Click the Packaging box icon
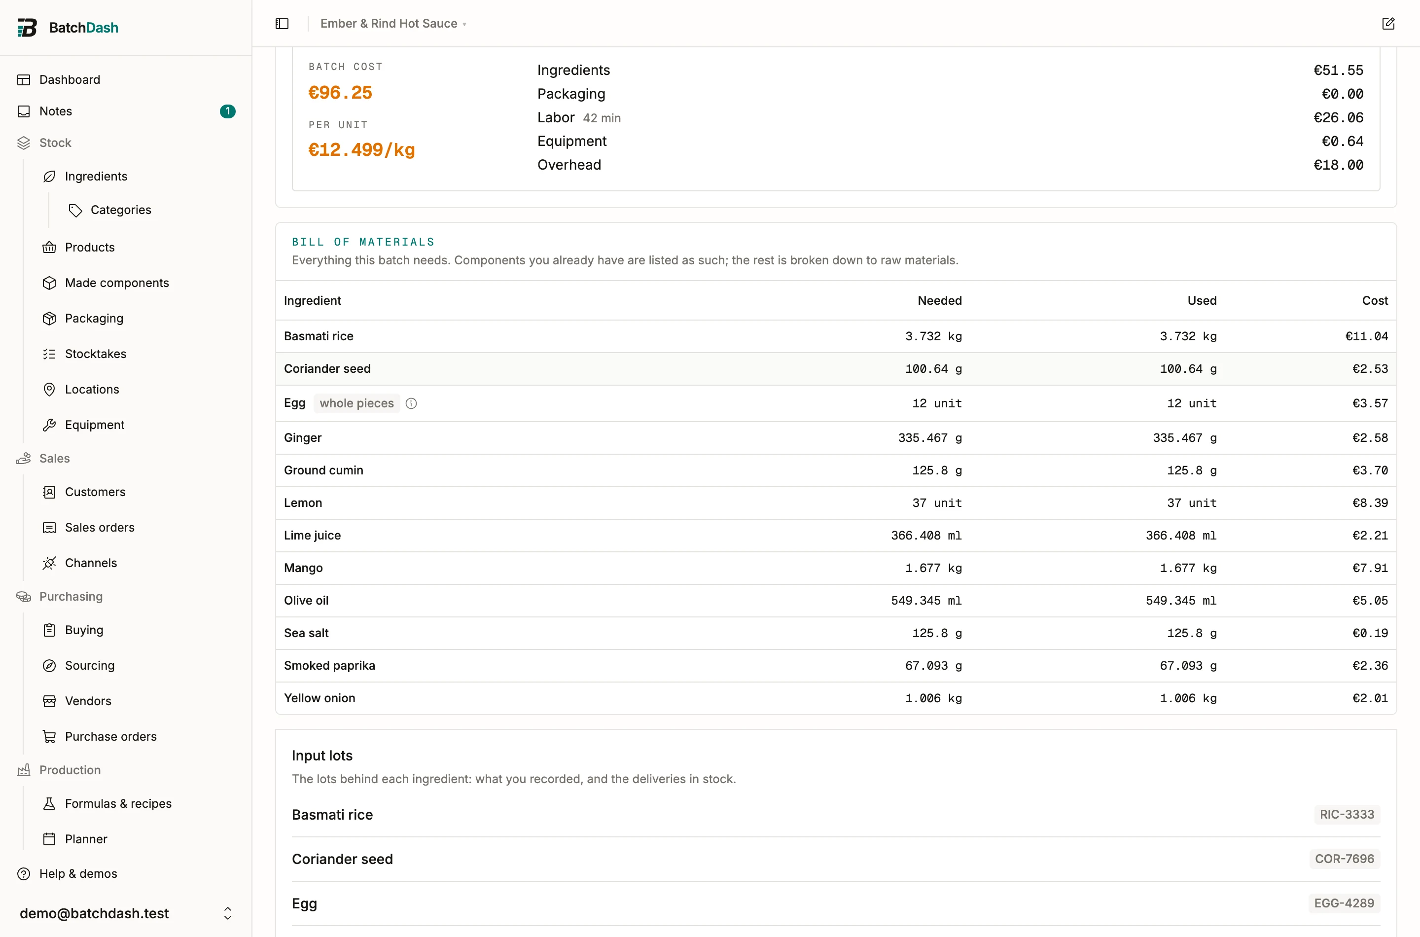 click(x=50, y=319)
